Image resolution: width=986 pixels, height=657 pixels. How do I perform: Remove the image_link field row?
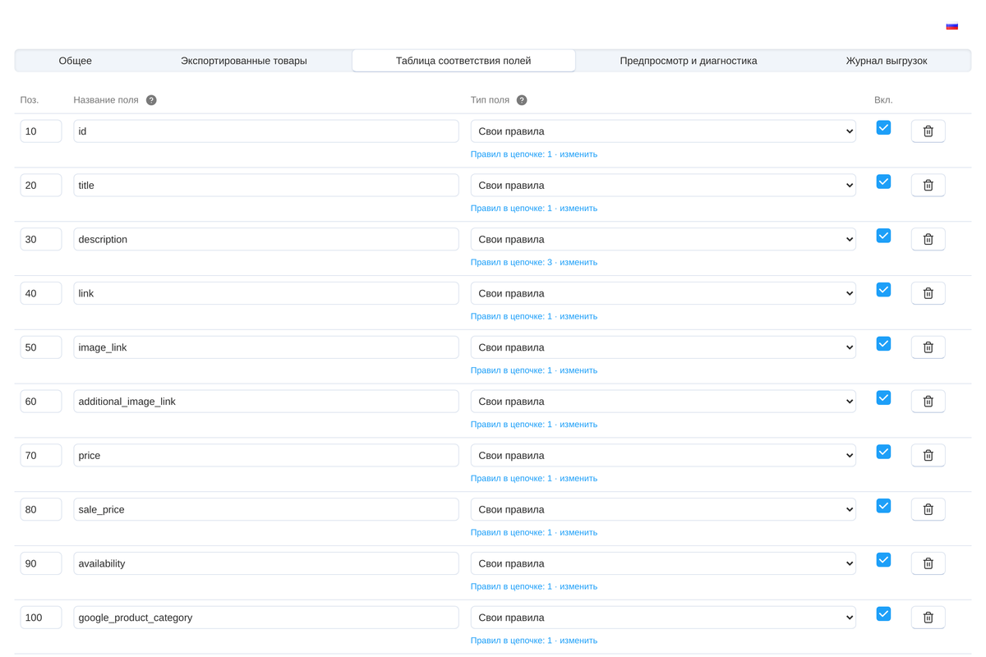(x=928, y=347)
